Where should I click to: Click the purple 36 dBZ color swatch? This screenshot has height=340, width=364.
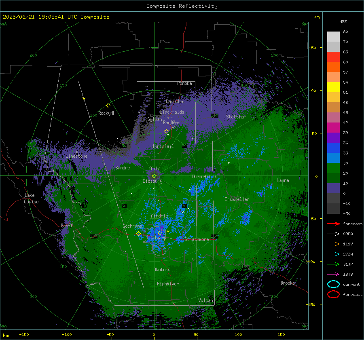point(333,137)
